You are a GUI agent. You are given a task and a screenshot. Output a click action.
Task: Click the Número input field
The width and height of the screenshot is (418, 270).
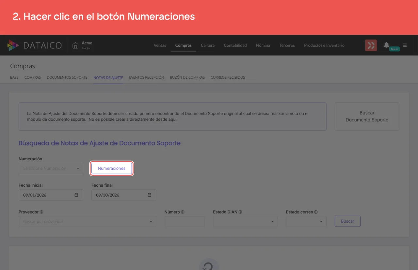tap(185, 221)
